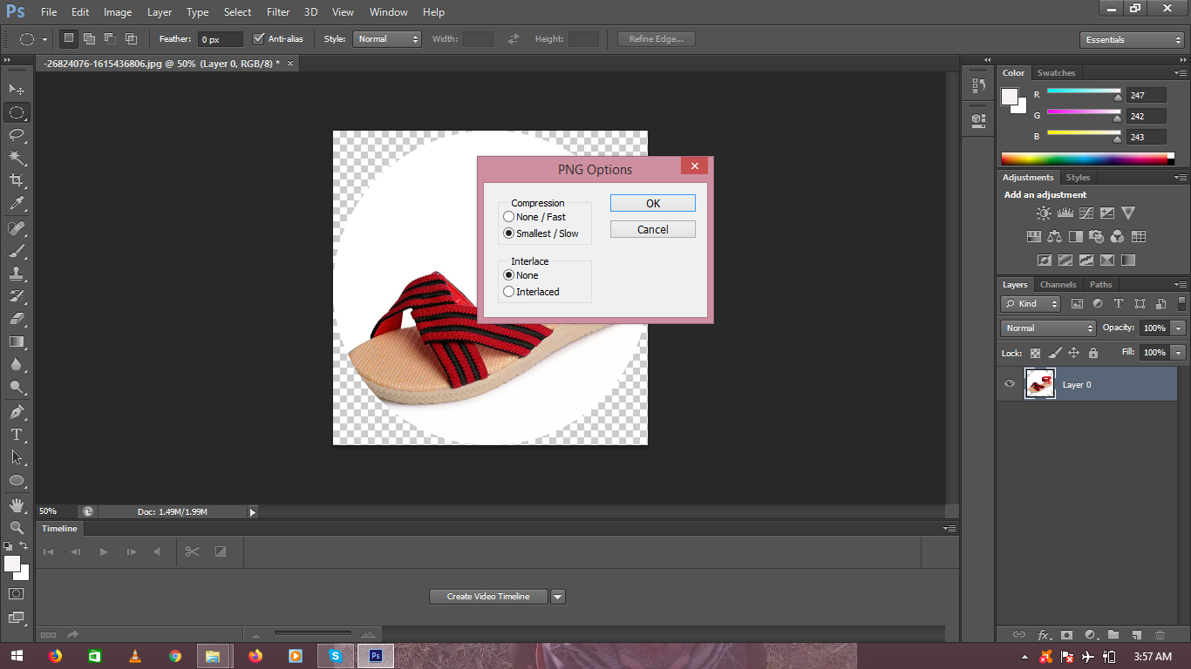This screenshot has height=669, width=1191.
Task: Add a Brightness/Contrast adjustment
Action: coord(1044,213)
